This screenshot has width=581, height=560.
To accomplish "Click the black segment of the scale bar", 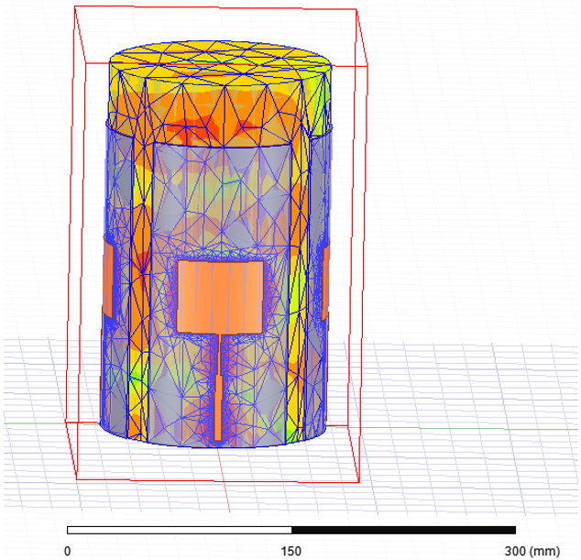I will point(403,530).
